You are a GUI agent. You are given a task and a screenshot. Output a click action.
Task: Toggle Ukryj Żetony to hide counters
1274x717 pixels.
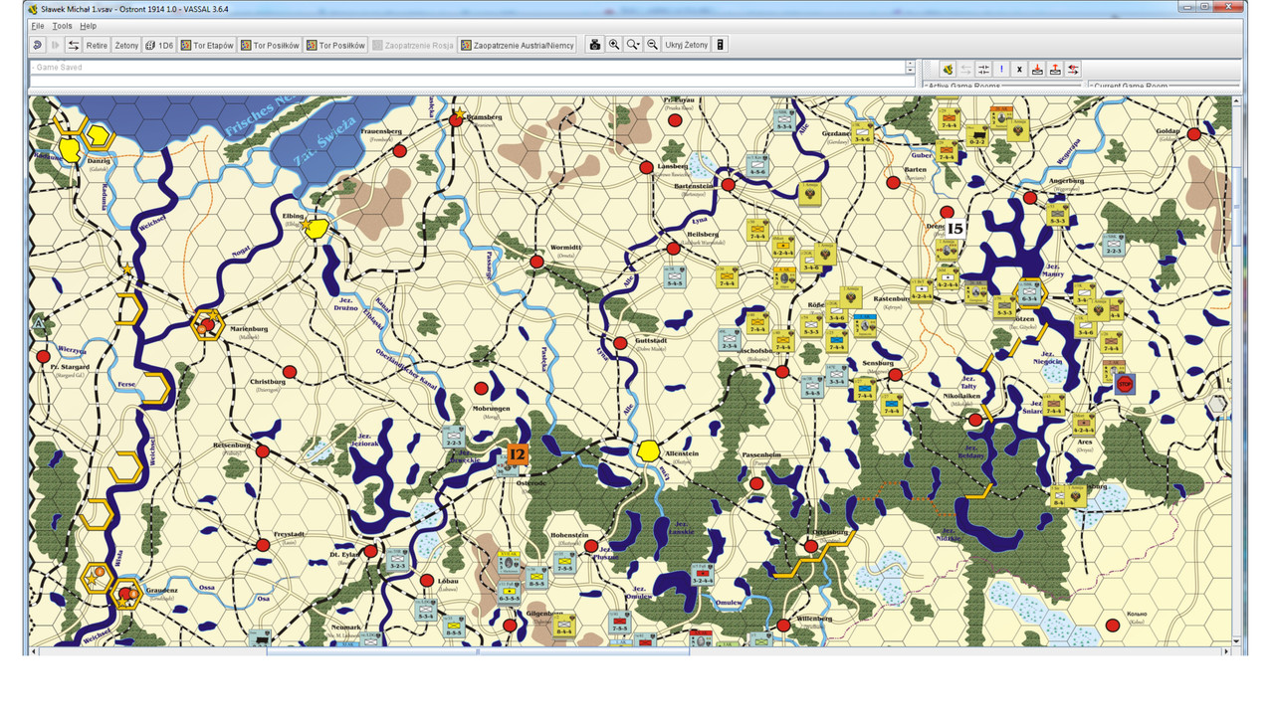coord(687,45)
